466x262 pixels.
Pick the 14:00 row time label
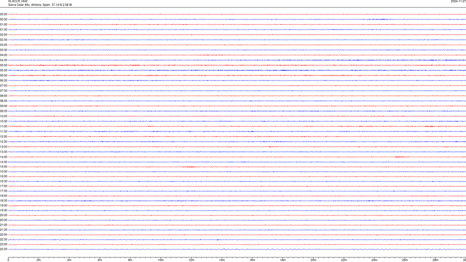[3, 157]
